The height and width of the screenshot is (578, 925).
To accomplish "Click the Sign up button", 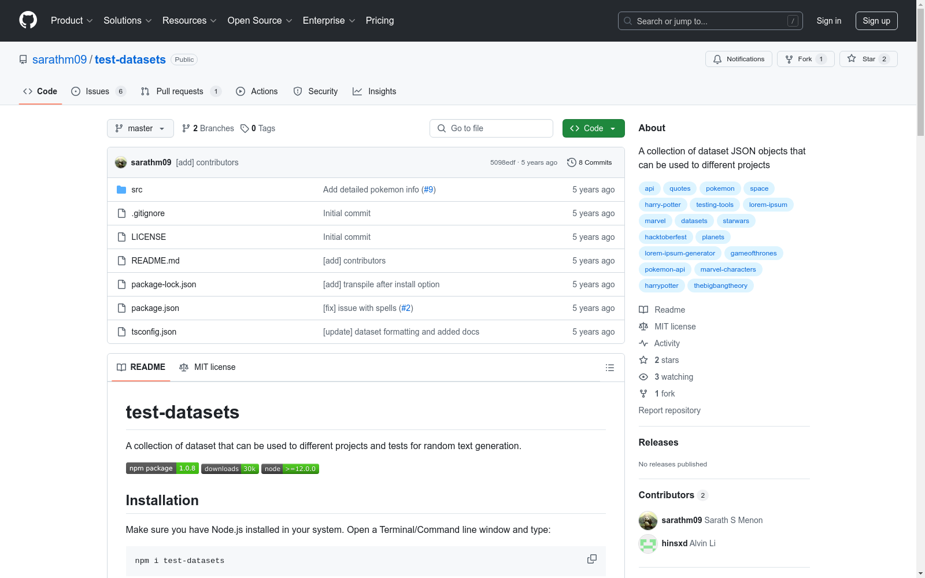I will 876,21.
